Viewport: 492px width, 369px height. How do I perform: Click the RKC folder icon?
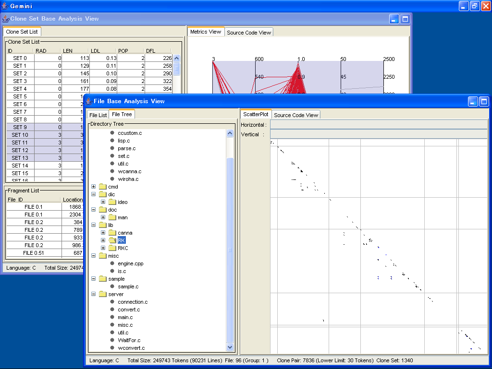coord(112,248)
